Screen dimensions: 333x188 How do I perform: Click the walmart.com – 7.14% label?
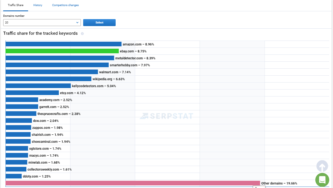[x=115, y=72]
